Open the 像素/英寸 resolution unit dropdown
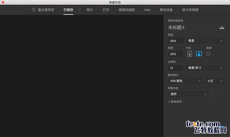Screen dimensions: 230x137 click(x=205, y=68)
